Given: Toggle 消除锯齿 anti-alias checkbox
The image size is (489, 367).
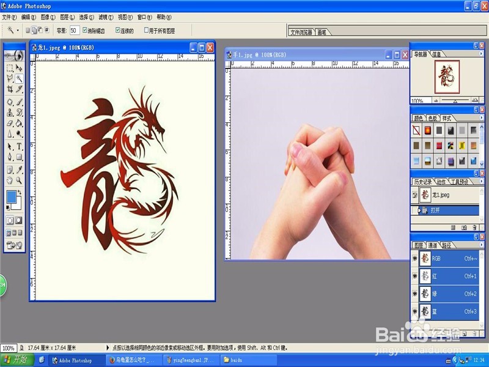Looking at the screenshot, I should click(84, 30).
